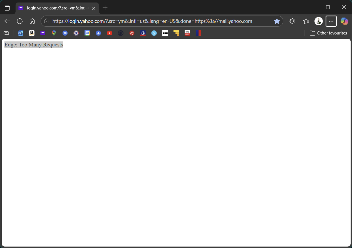Open the first bookmarks bar item
This screenshot has height=248, width=352.
[6, 33]
